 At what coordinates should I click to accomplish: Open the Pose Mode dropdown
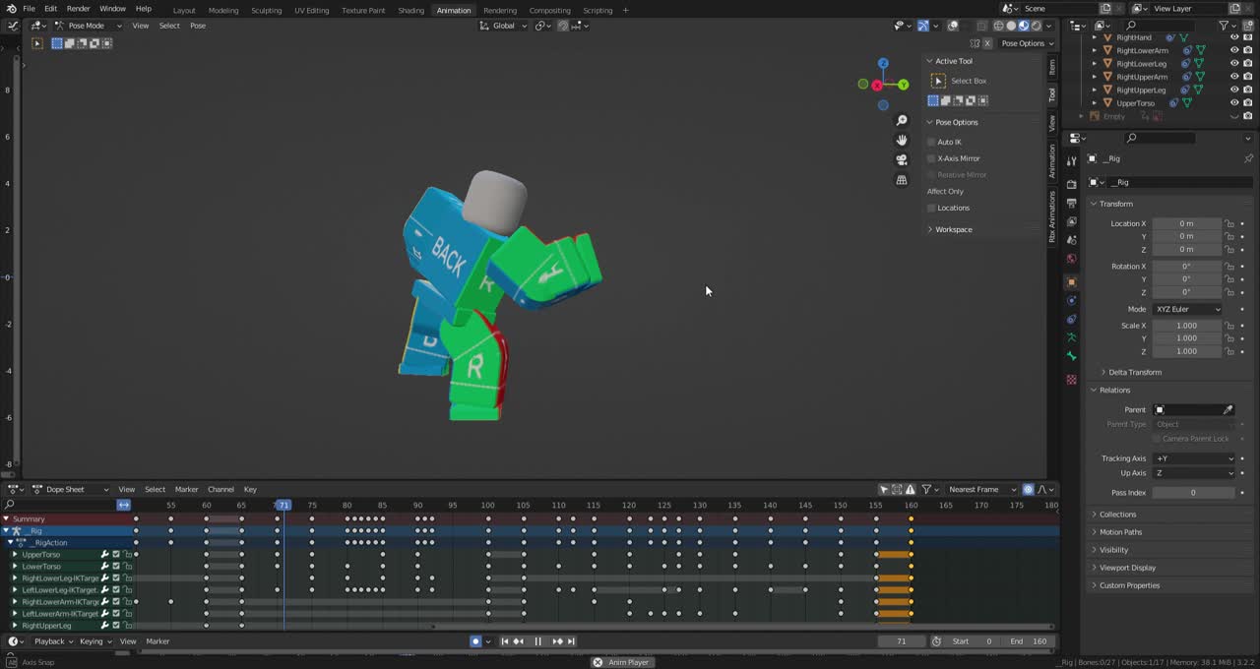coord(89,26)
